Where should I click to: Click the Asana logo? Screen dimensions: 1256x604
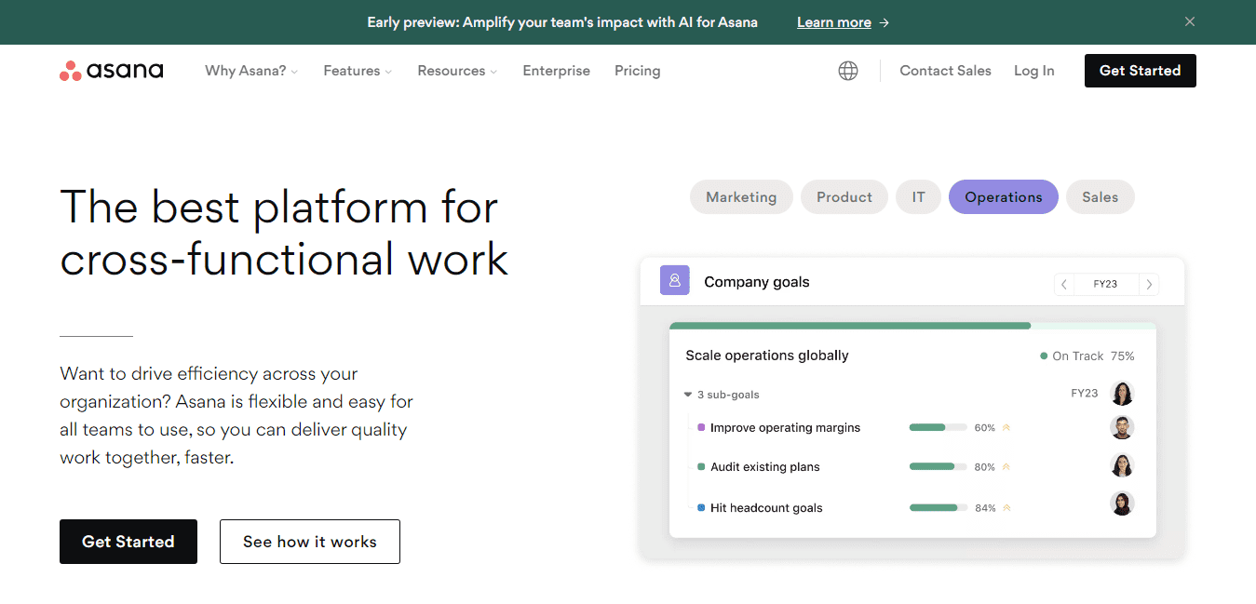click(x=112, y=71)
